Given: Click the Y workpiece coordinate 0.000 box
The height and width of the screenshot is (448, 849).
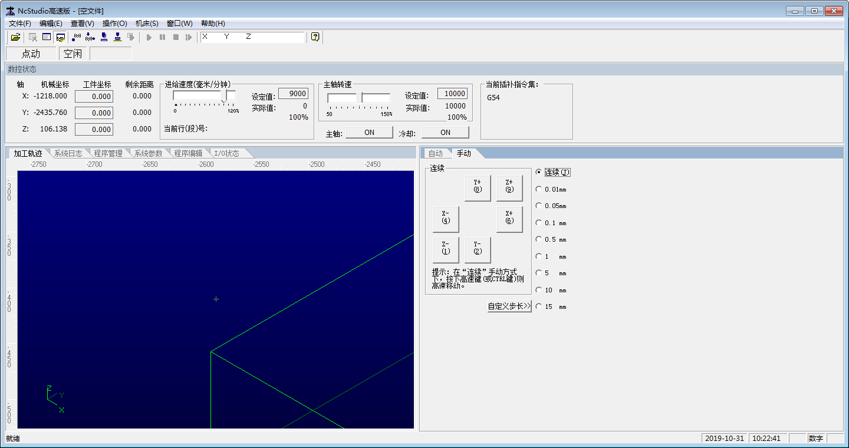Looking at the screenshot, I should pos(94,113).
